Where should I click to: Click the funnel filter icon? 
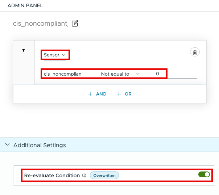point(24,51)
